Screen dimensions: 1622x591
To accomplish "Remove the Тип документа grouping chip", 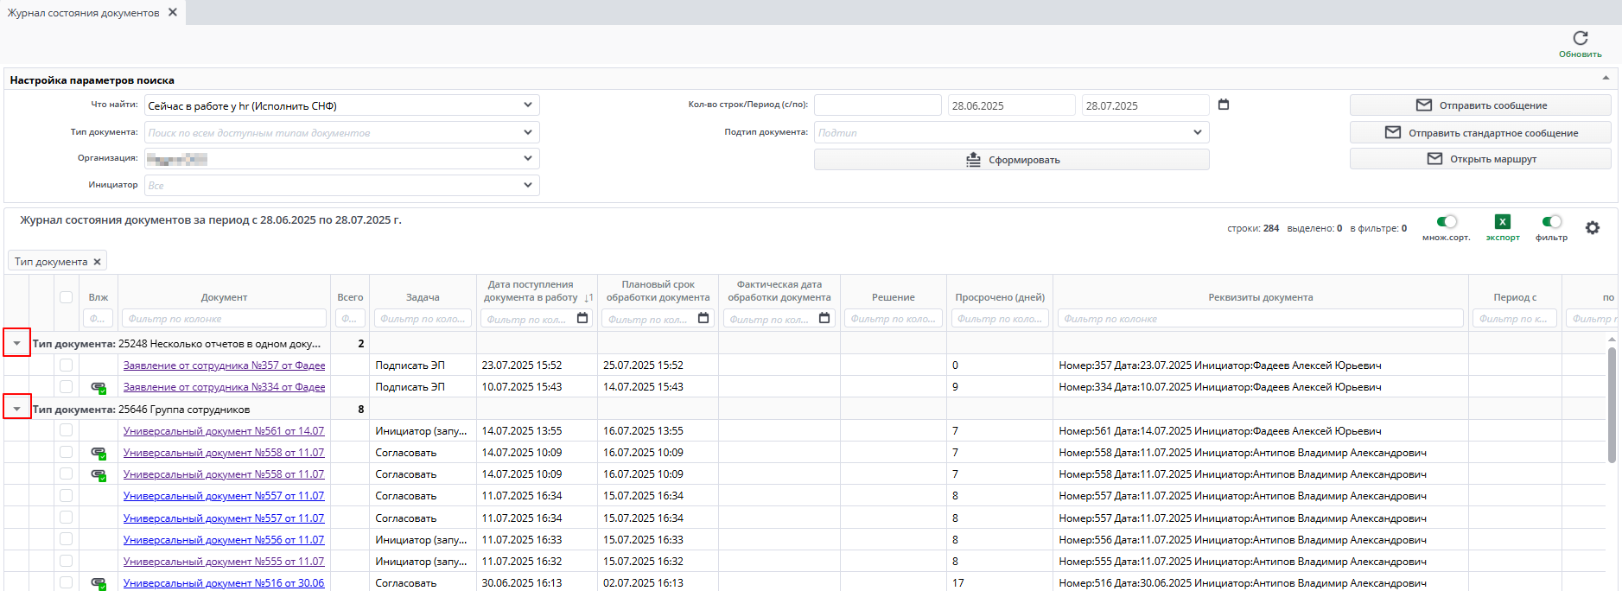I will tap(98, 262).
